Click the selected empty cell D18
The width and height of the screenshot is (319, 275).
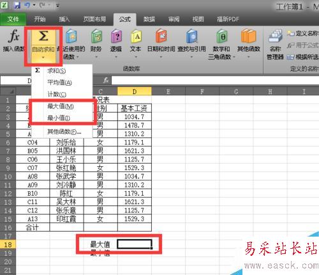pos(135,244)
